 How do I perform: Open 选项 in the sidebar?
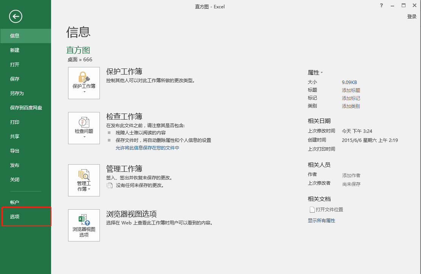(x=25, y=216)
